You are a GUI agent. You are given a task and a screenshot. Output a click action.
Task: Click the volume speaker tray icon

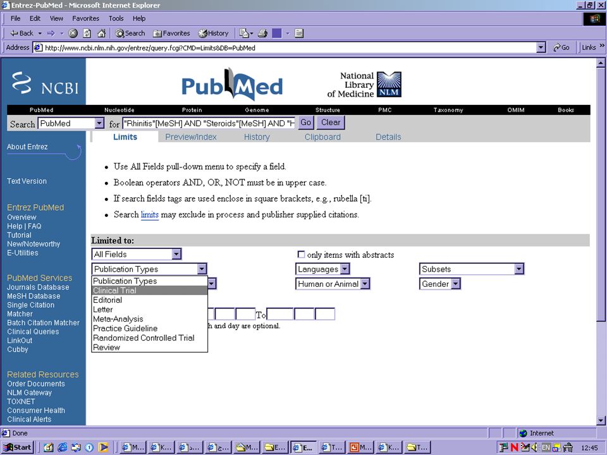coord(535,447)
